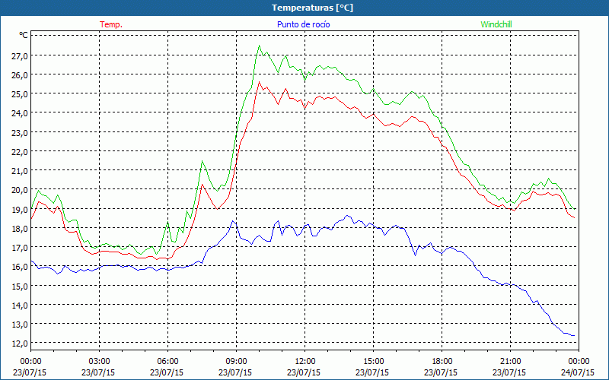Viewport: 609px width, 380px height.
Task: Click the Temperaturas [°C] chart title
Action: pyautogui.click(x=312, y=8)
